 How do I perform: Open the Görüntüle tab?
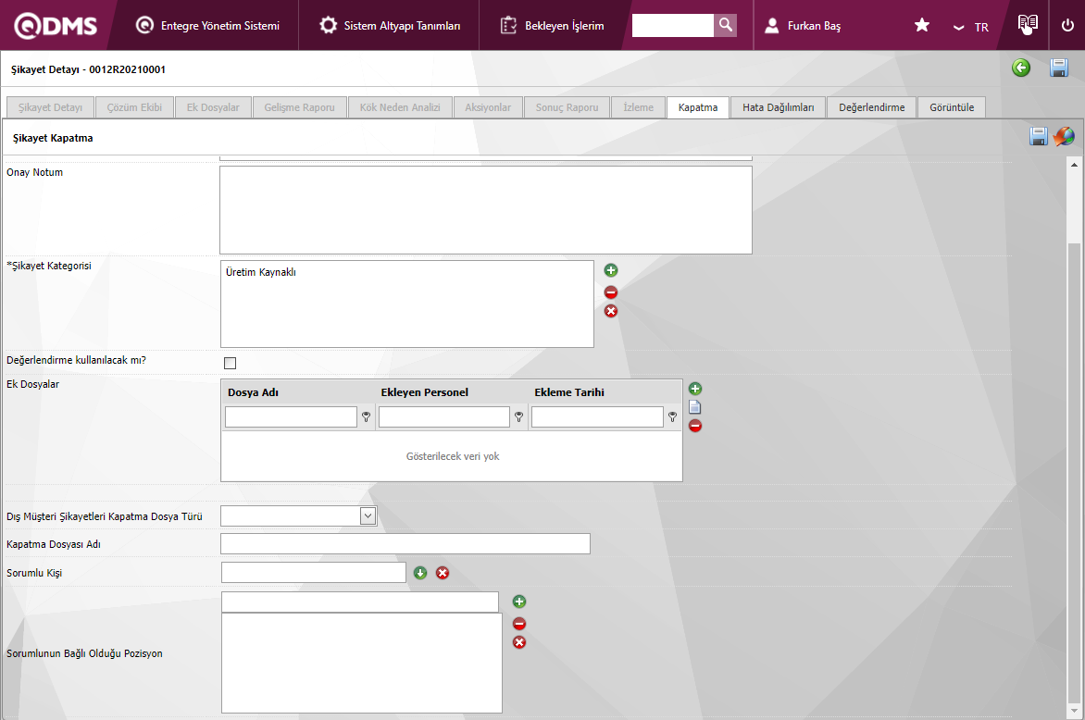952,107
